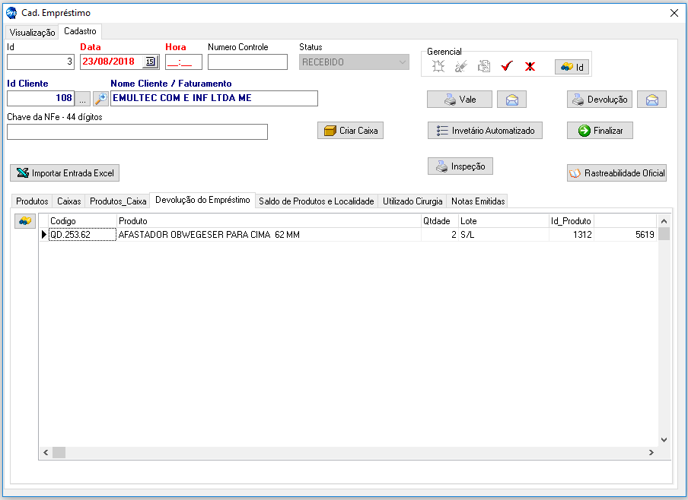Image resolution: width=688 pixels, height=500 pixels.
Task: Click the magnifier icon next to Id Cliente
Action: 100,98
